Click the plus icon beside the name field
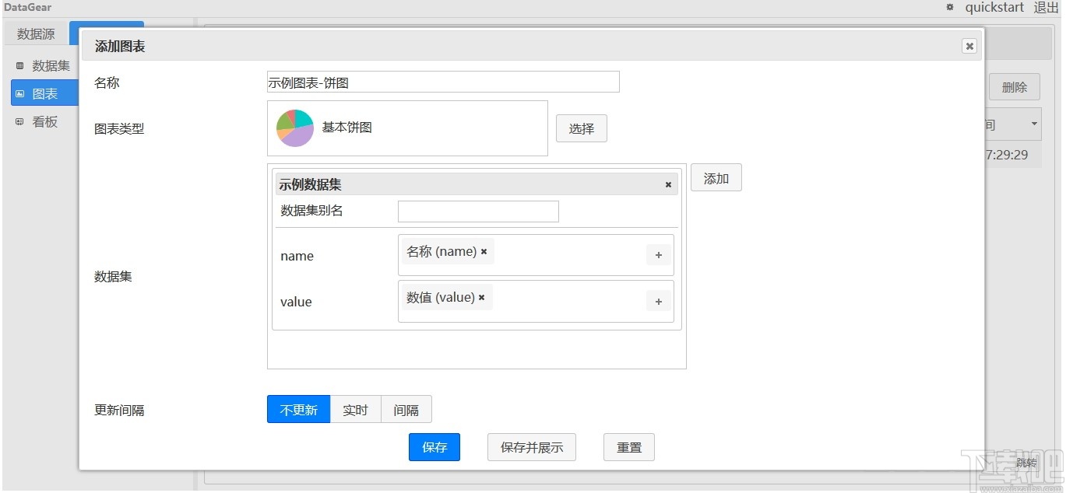The height and width of the screenshot is (493, 1066). click(x=658, y=254)
